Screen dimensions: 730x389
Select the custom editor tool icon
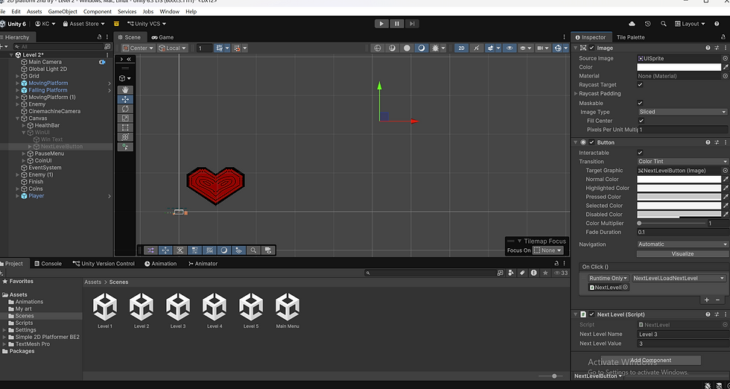[125, 147]
